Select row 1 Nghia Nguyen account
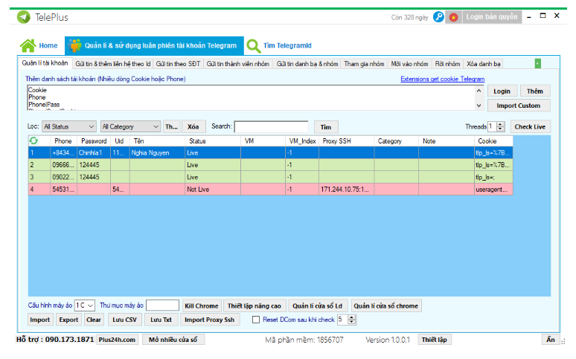 (x=270, y=152)
